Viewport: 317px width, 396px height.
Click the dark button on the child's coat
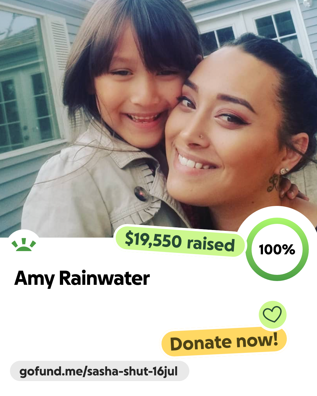point(141,194)
